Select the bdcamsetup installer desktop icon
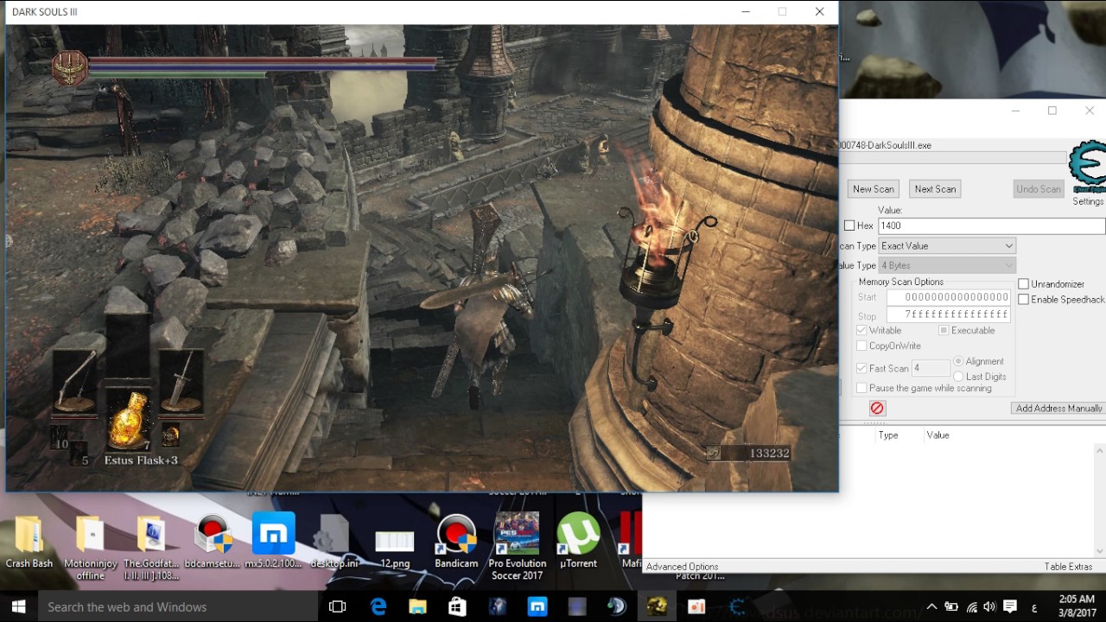1106x622 pixels. tap(213, 542)
